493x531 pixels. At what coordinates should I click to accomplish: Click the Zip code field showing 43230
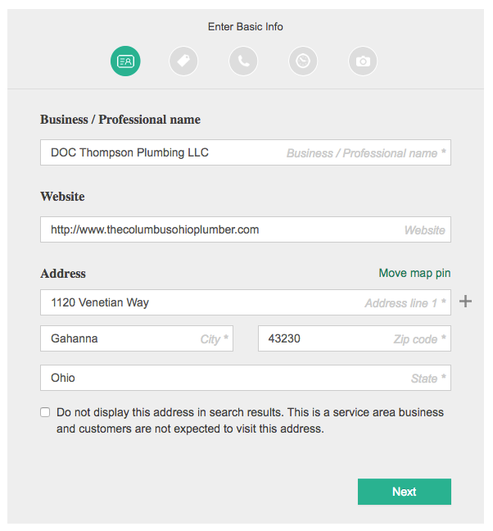pos(355,338)
